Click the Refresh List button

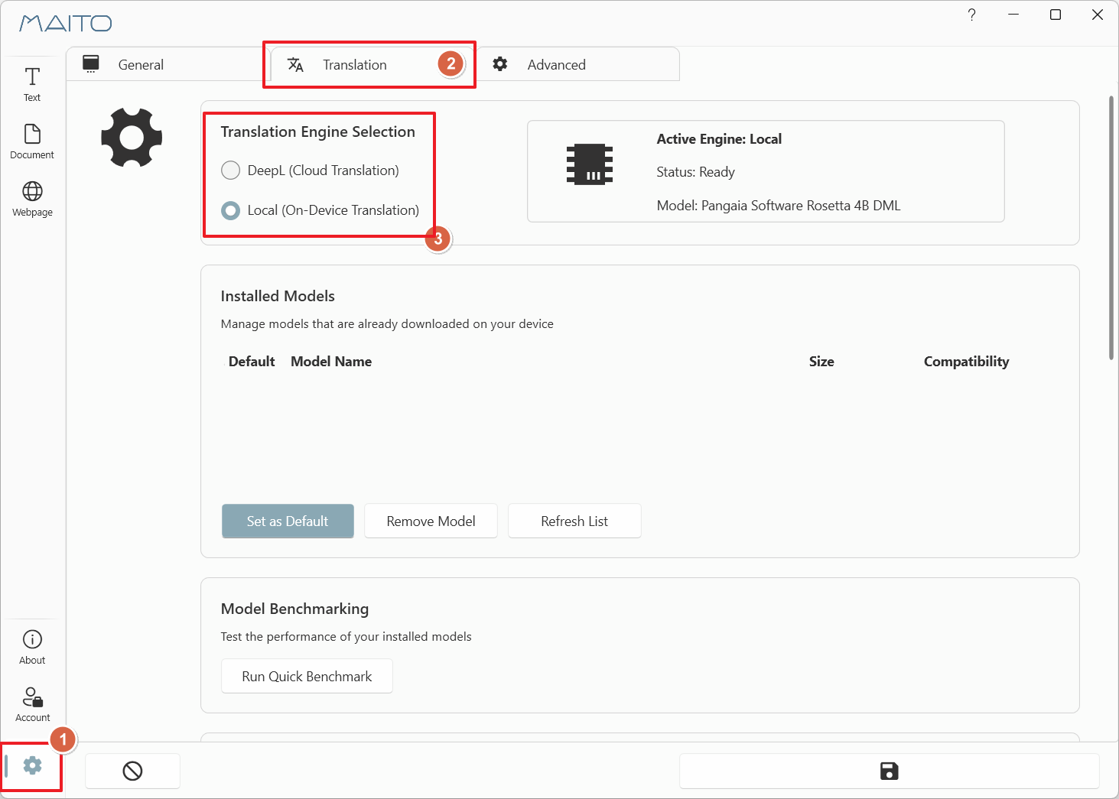tap(574, 521)
